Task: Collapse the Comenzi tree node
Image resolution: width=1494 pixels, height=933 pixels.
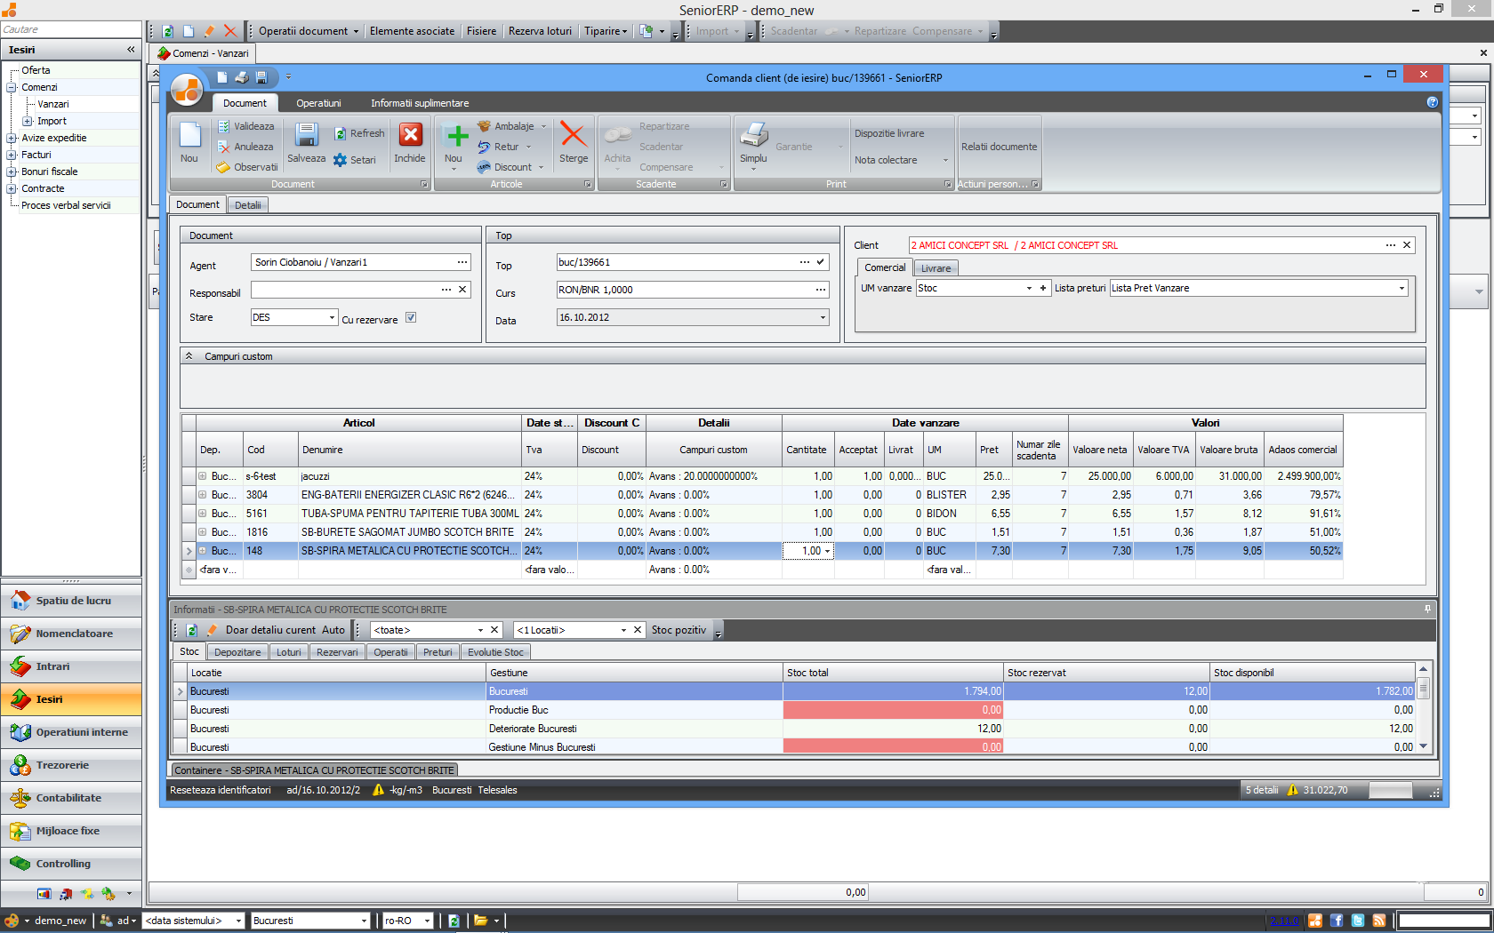Action: (x=12, y=87)
